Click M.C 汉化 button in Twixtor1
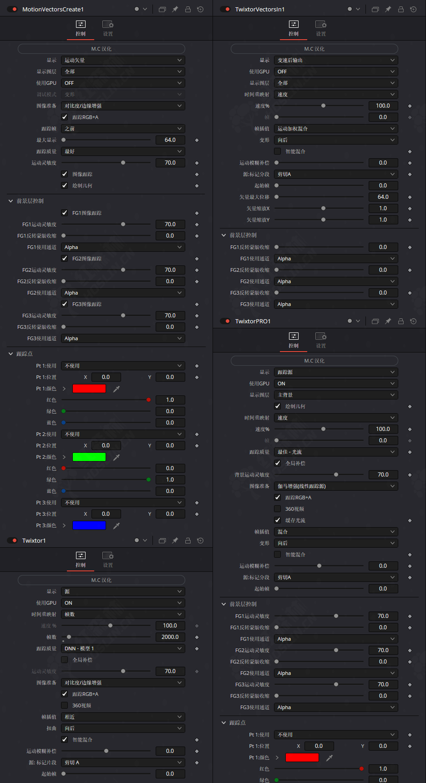426x783 pixels. click(x=101, y=580)
